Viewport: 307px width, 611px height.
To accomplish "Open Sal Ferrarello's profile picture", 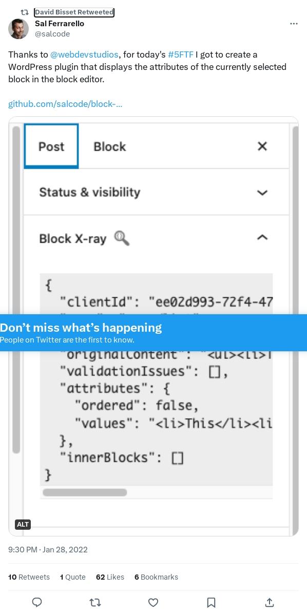I will pyautogui.click(x=18, y=29).
